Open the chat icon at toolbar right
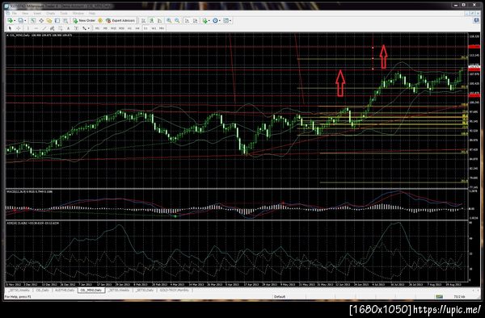This screenshot has height=318, width=485. tap(476, 20)
